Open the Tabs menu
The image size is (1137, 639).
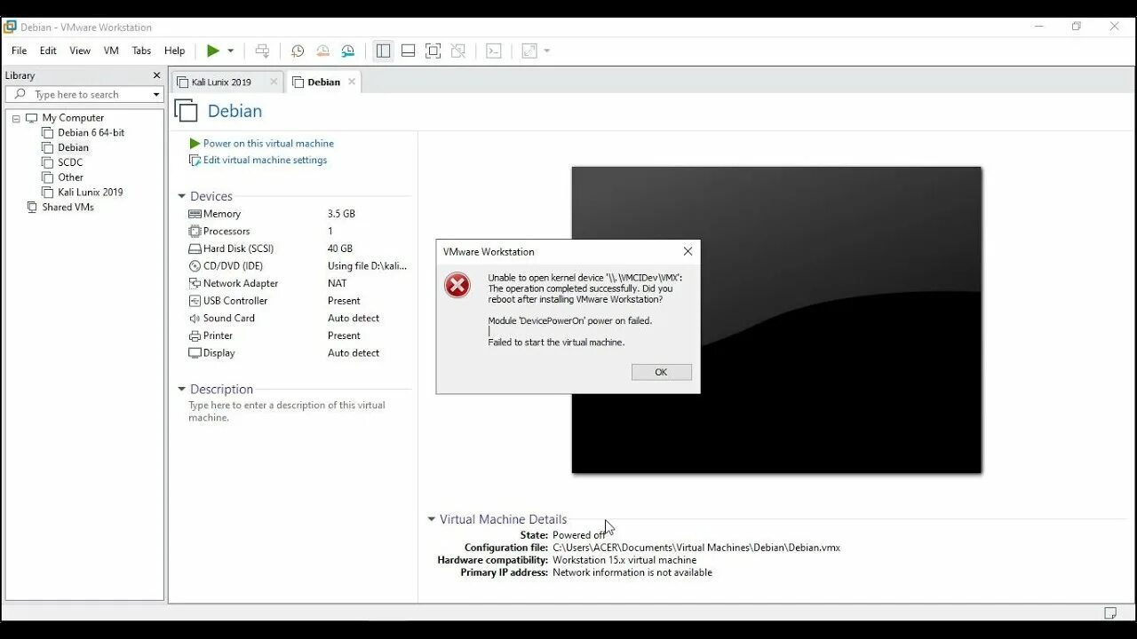tap(141, 51)
